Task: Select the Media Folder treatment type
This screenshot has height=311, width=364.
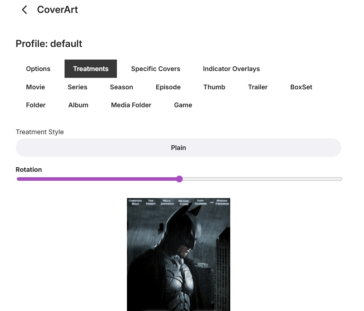Action: pos(131,105)
